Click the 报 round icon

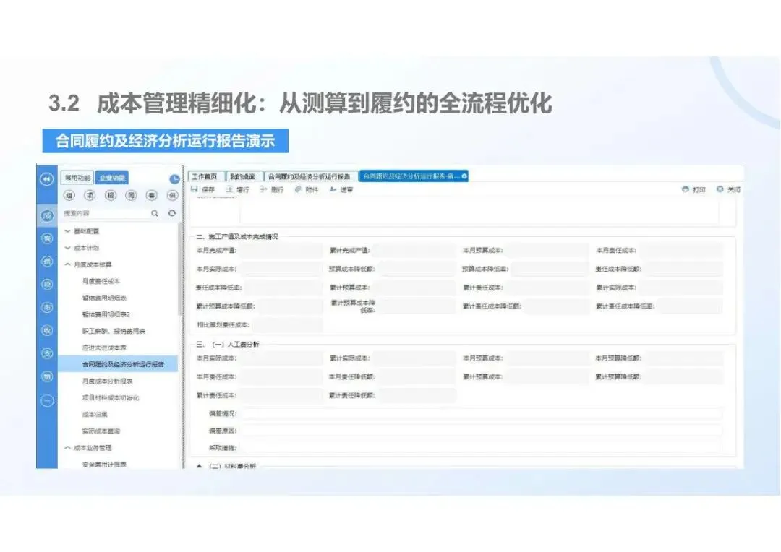click(111, 196)
